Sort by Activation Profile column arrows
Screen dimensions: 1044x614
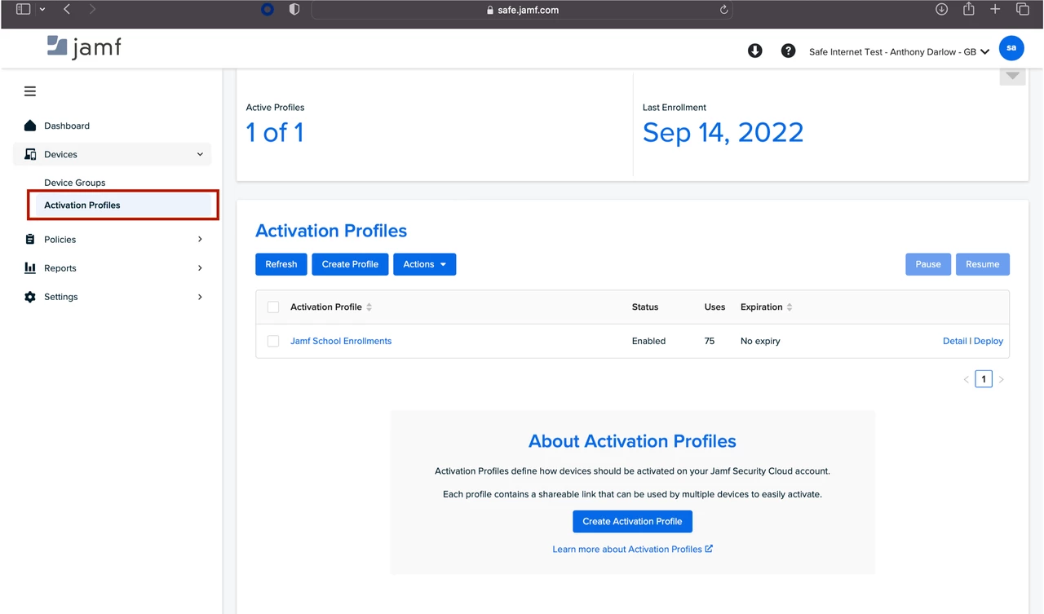[x=369, y=307]
